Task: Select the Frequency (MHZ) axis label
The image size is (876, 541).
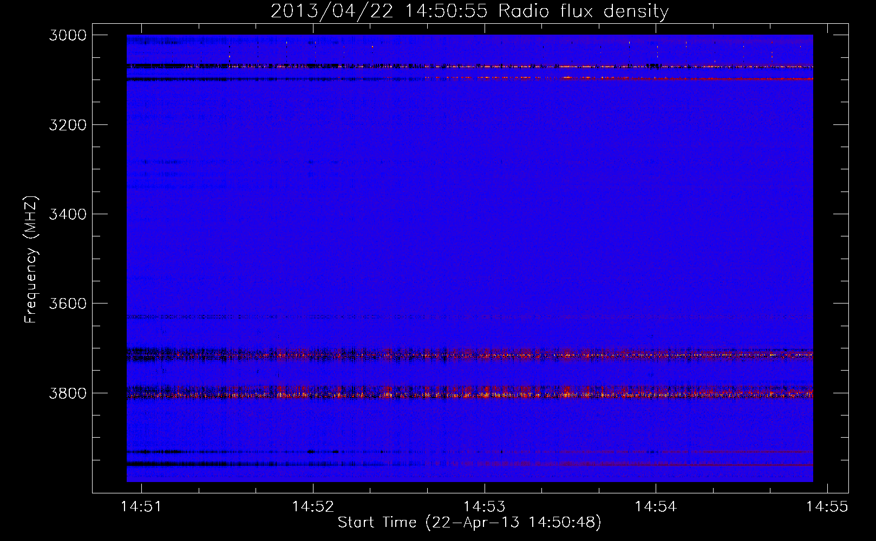Action: [31, 259]
